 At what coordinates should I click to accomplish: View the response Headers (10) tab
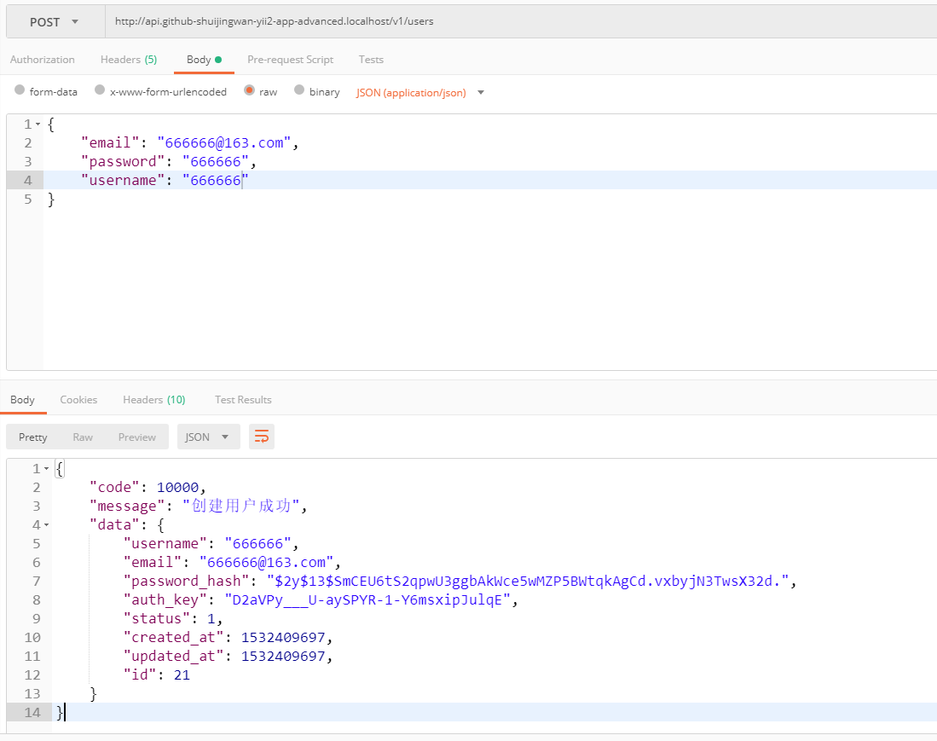[x=153, y=400]
